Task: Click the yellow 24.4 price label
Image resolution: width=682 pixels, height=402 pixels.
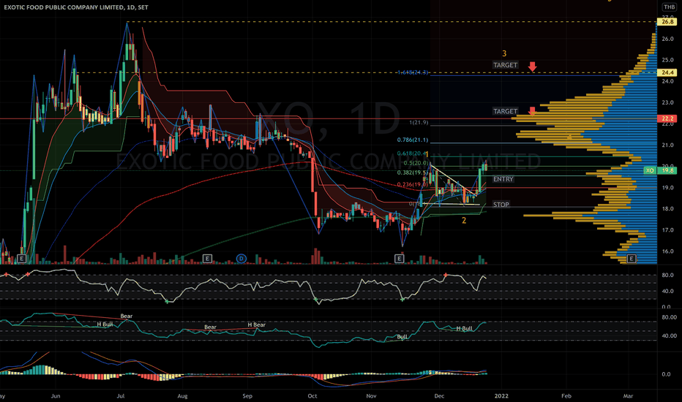Action: 667,72
